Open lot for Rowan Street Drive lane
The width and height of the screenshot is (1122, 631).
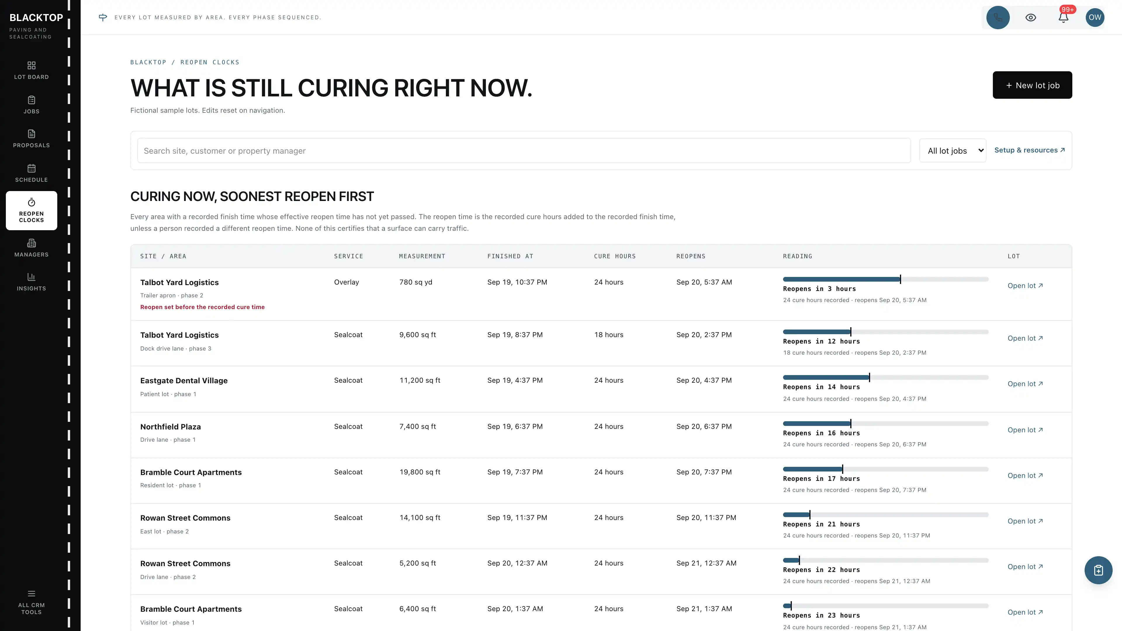tap(1025, 567)
